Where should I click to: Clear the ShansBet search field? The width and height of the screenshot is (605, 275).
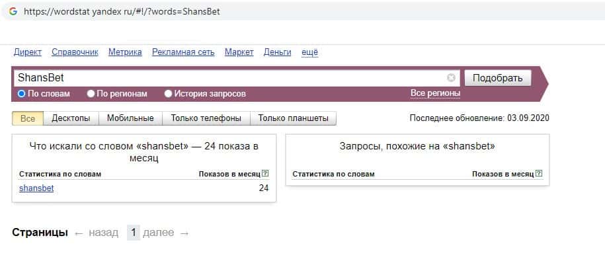(x=451, y=78)
